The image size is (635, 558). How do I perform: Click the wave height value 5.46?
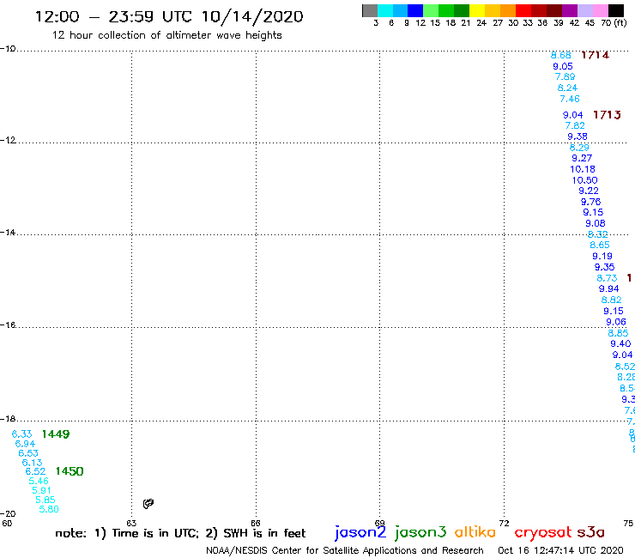pyautogui.click(x=39, y=481)
